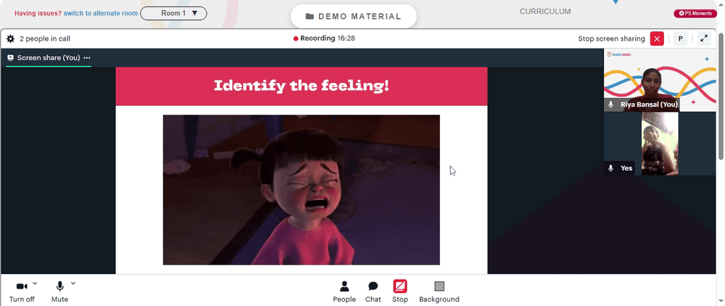The image size is (725, 306).
Task: Open the Room 1 dropdown
Action: (x=173, y=13)
